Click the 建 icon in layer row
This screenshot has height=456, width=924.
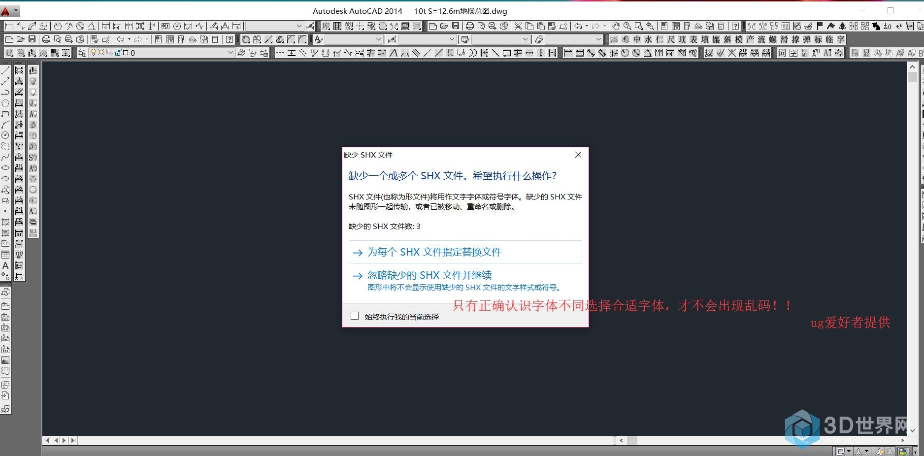click(x=9, y=53)
